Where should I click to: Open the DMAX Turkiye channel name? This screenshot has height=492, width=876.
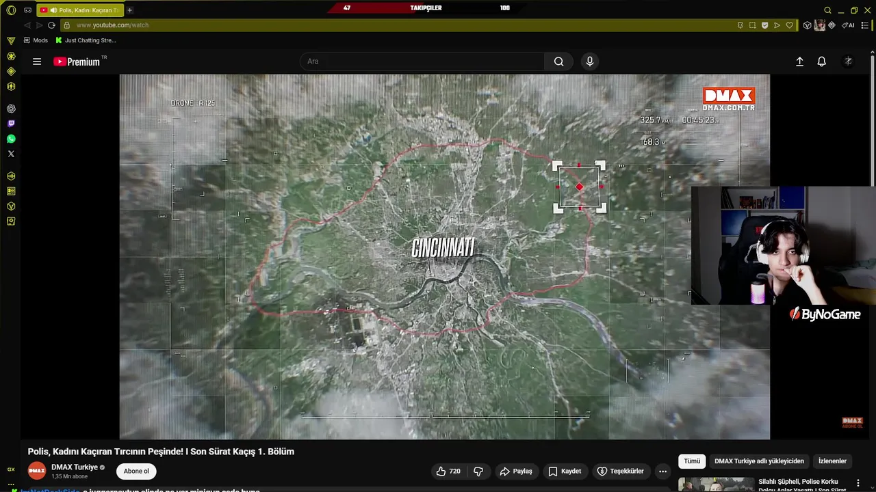75,467
